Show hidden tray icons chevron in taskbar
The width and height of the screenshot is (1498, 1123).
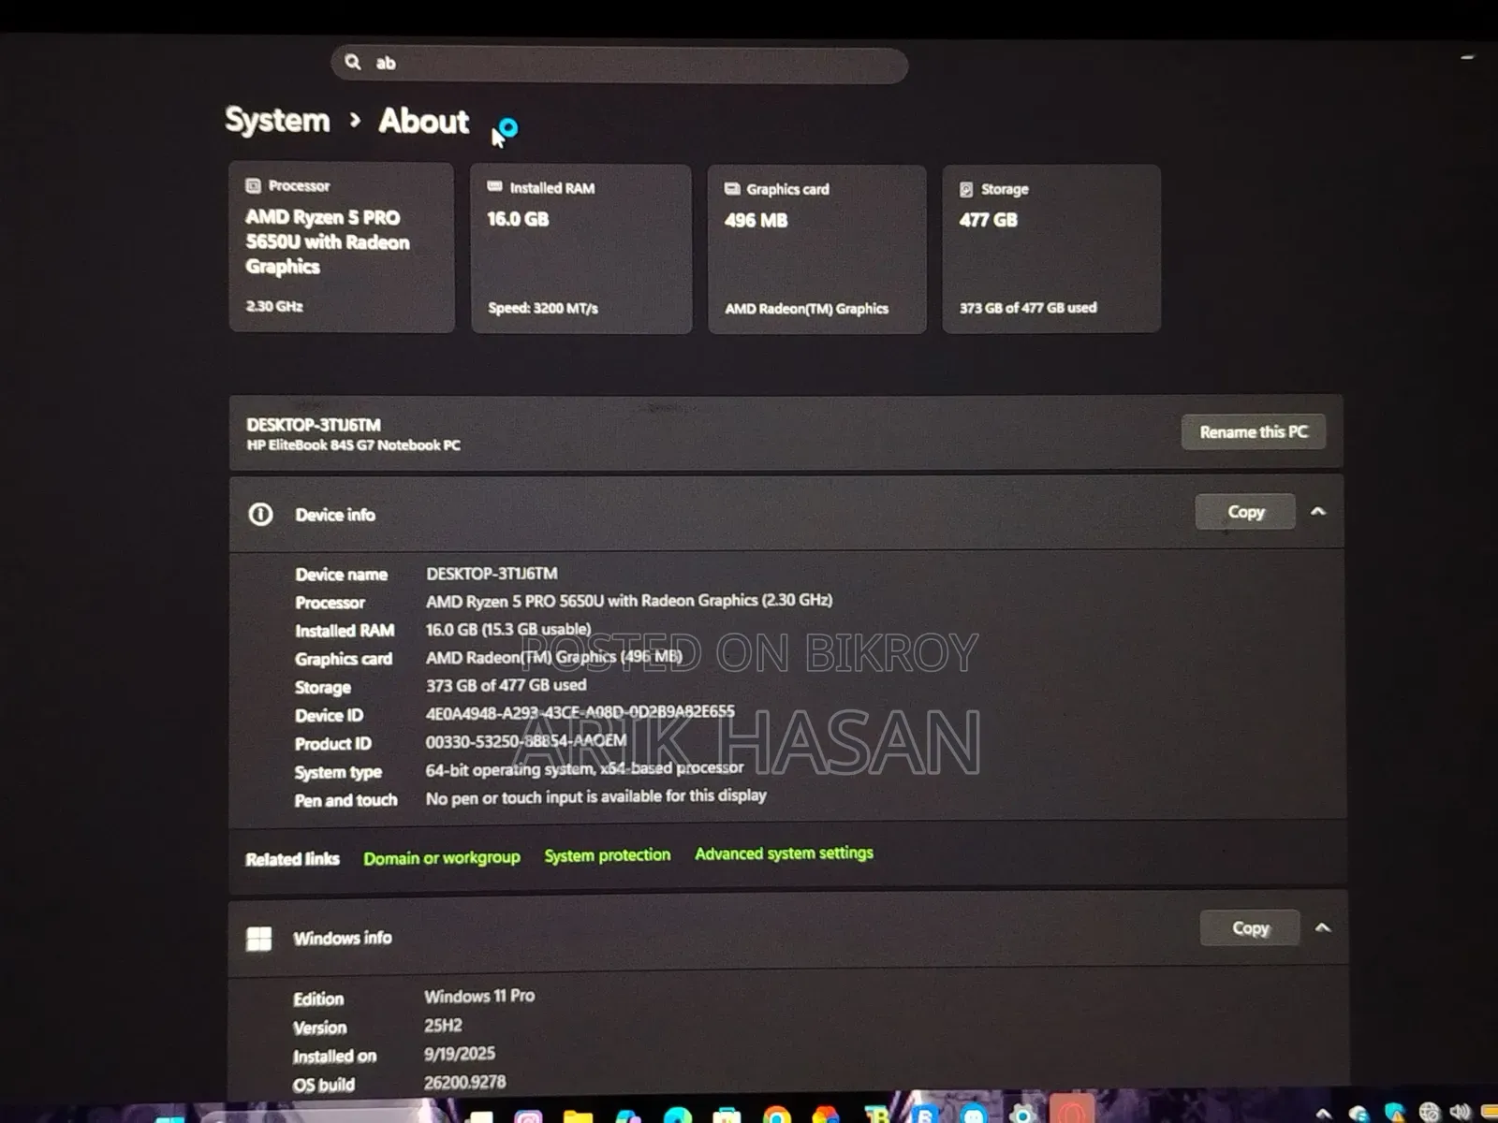point(1324,1113)
